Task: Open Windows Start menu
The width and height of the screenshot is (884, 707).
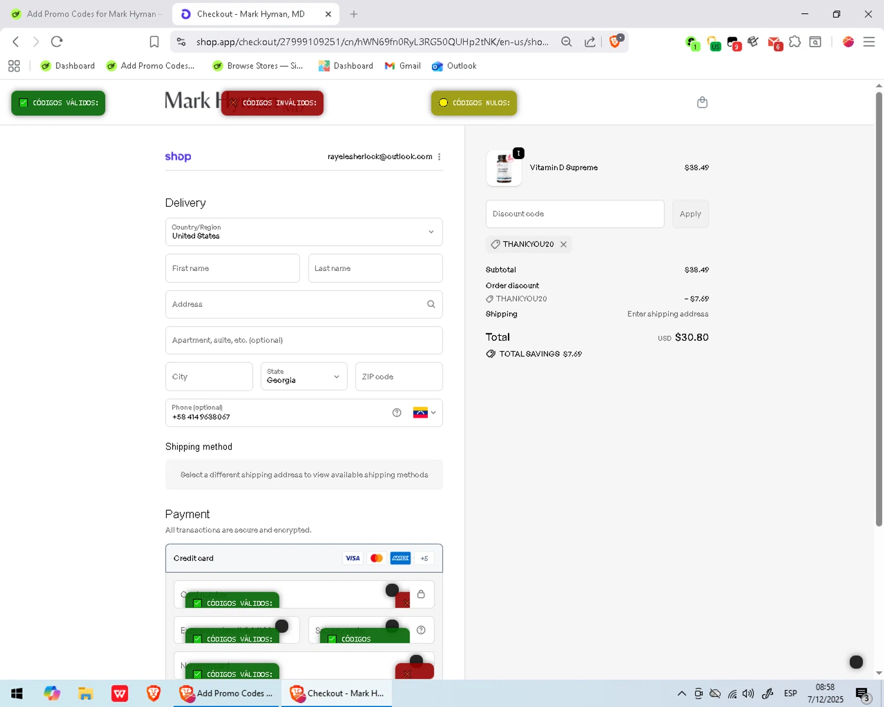Action: [x=17, y=693]
